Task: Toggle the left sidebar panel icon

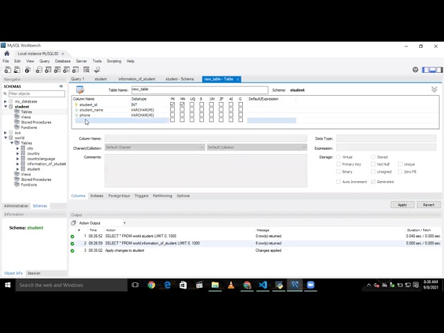Action: click(425, 69)
